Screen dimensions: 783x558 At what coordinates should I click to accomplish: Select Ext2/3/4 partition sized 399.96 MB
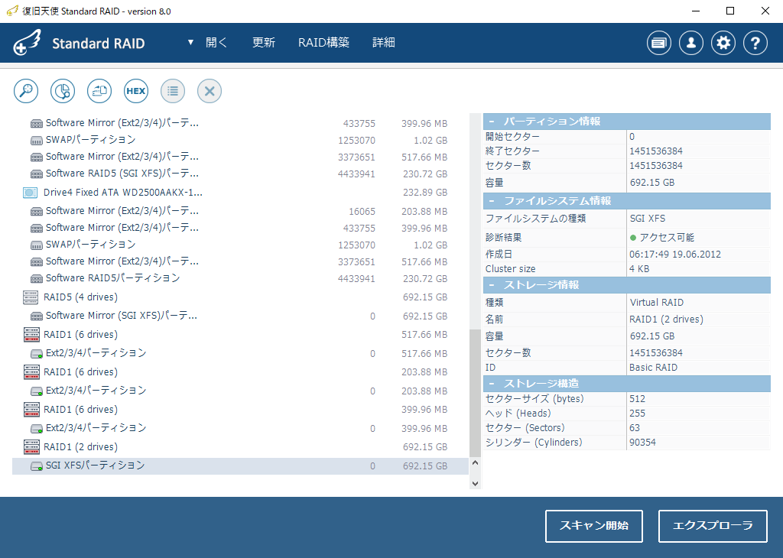coord(239,428)
